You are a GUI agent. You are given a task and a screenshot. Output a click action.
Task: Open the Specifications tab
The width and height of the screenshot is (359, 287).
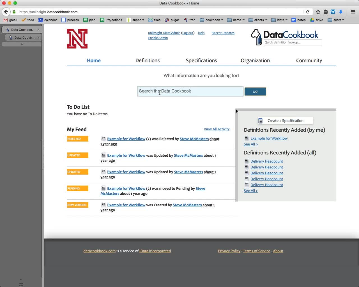(x=201, y=61)
